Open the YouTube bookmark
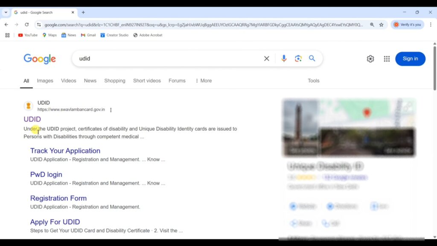The image size is (437, 246). click(x=28, y=35)
